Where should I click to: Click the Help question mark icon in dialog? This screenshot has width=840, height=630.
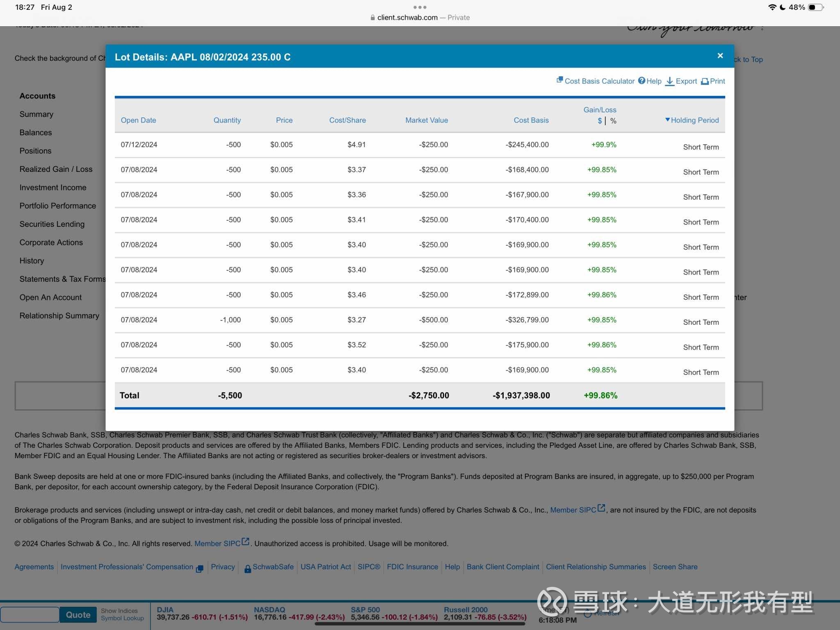coord(641,81)
